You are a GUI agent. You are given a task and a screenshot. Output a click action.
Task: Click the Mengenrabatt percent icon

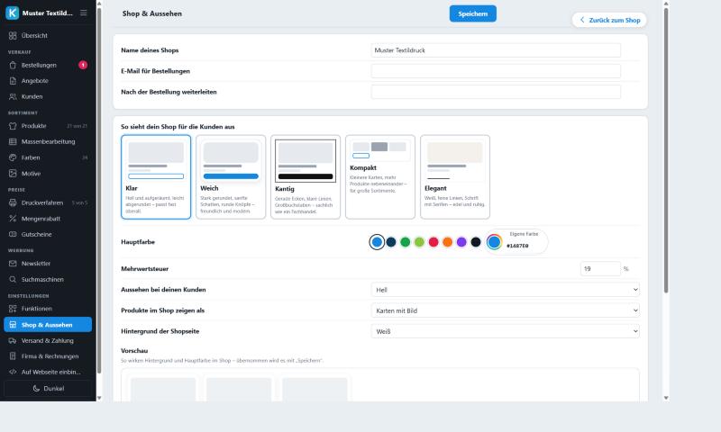coord(13,219)
